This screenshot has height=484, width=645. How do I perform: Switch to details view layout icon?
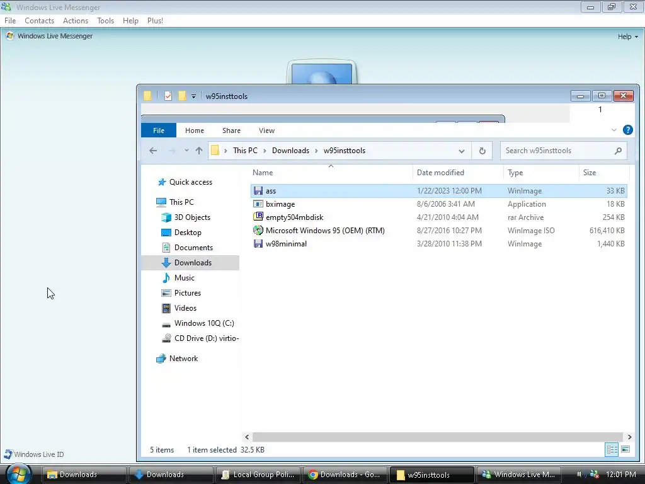pos(612,449)
